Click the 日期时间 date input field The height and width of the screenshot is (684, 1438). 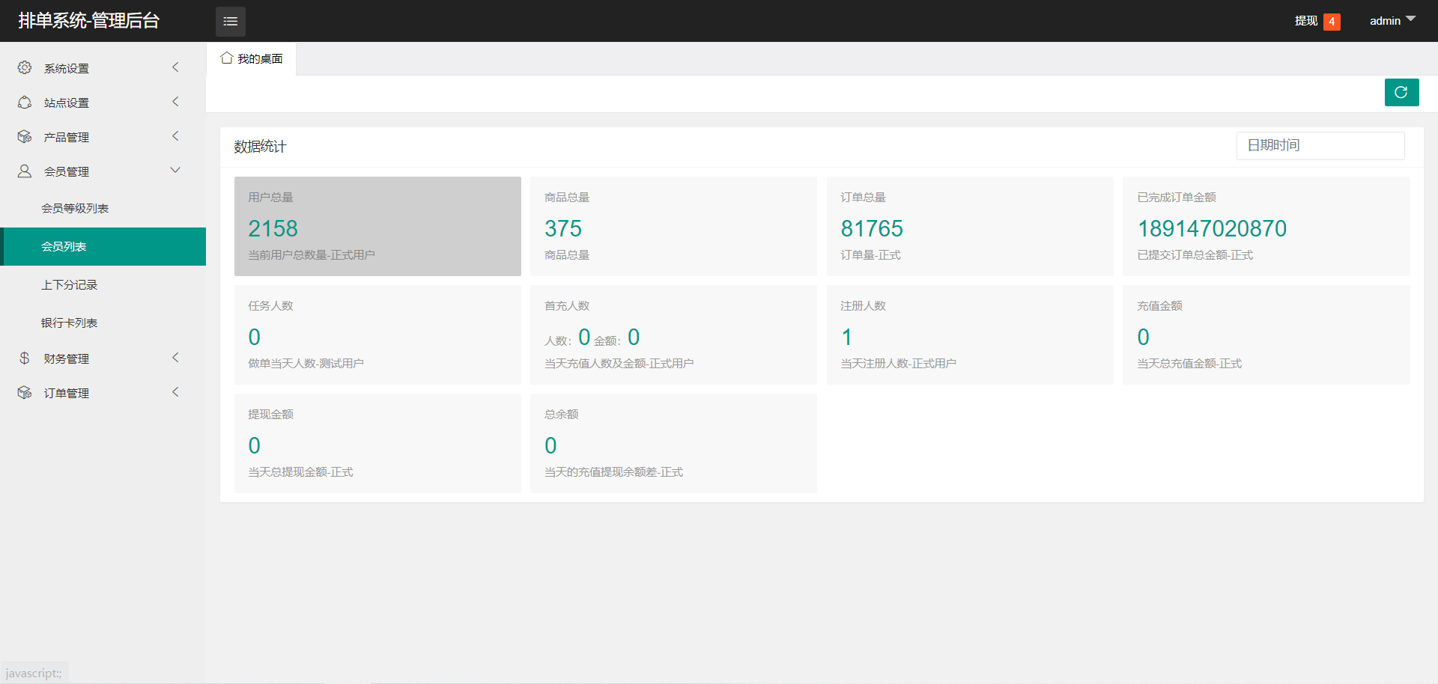[x=1320, y=146]
